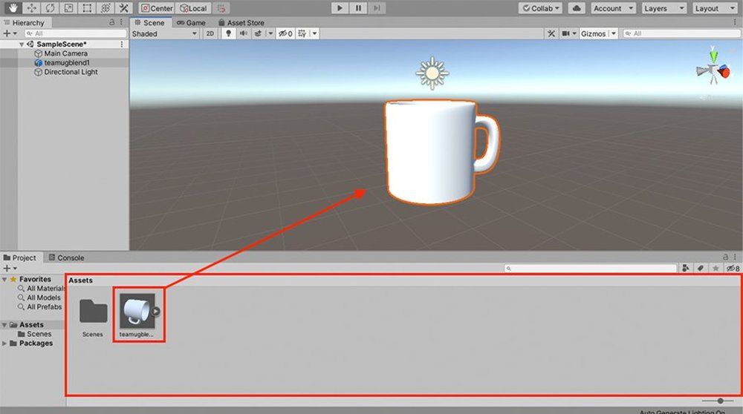Image resolution: width=743 pixels, height=414 pixels.
Task: Open the Shaded draw mode dropdown
Action: tap(163, 33)
